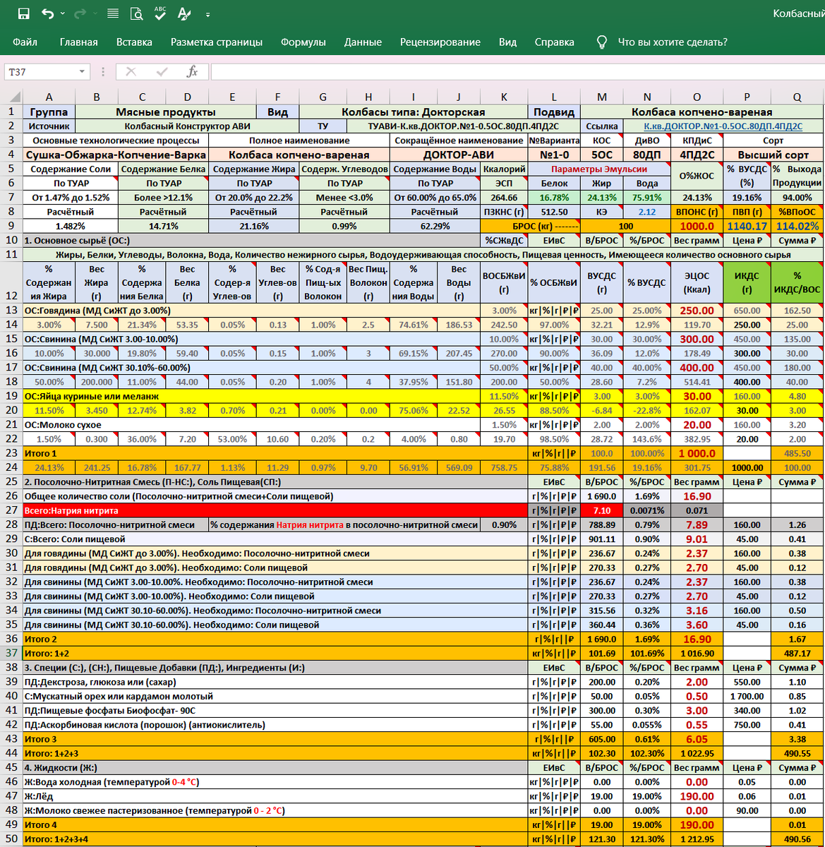Click the 'Итого 1' row label
Viewport: 825px width, 847px height.
point(275,453)
